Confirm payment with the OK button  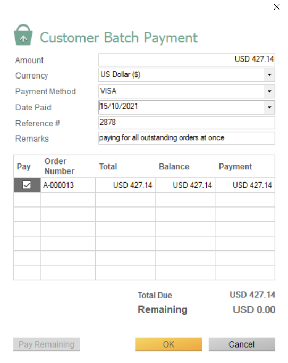[169, 344]
